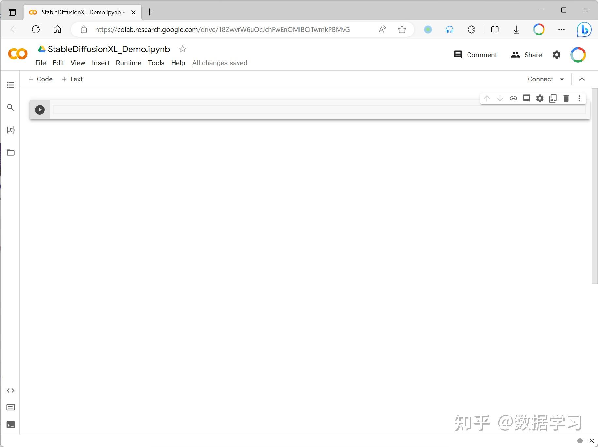Delete the current code cell
This screenshot has width=598, height=447.
point(566,98)
